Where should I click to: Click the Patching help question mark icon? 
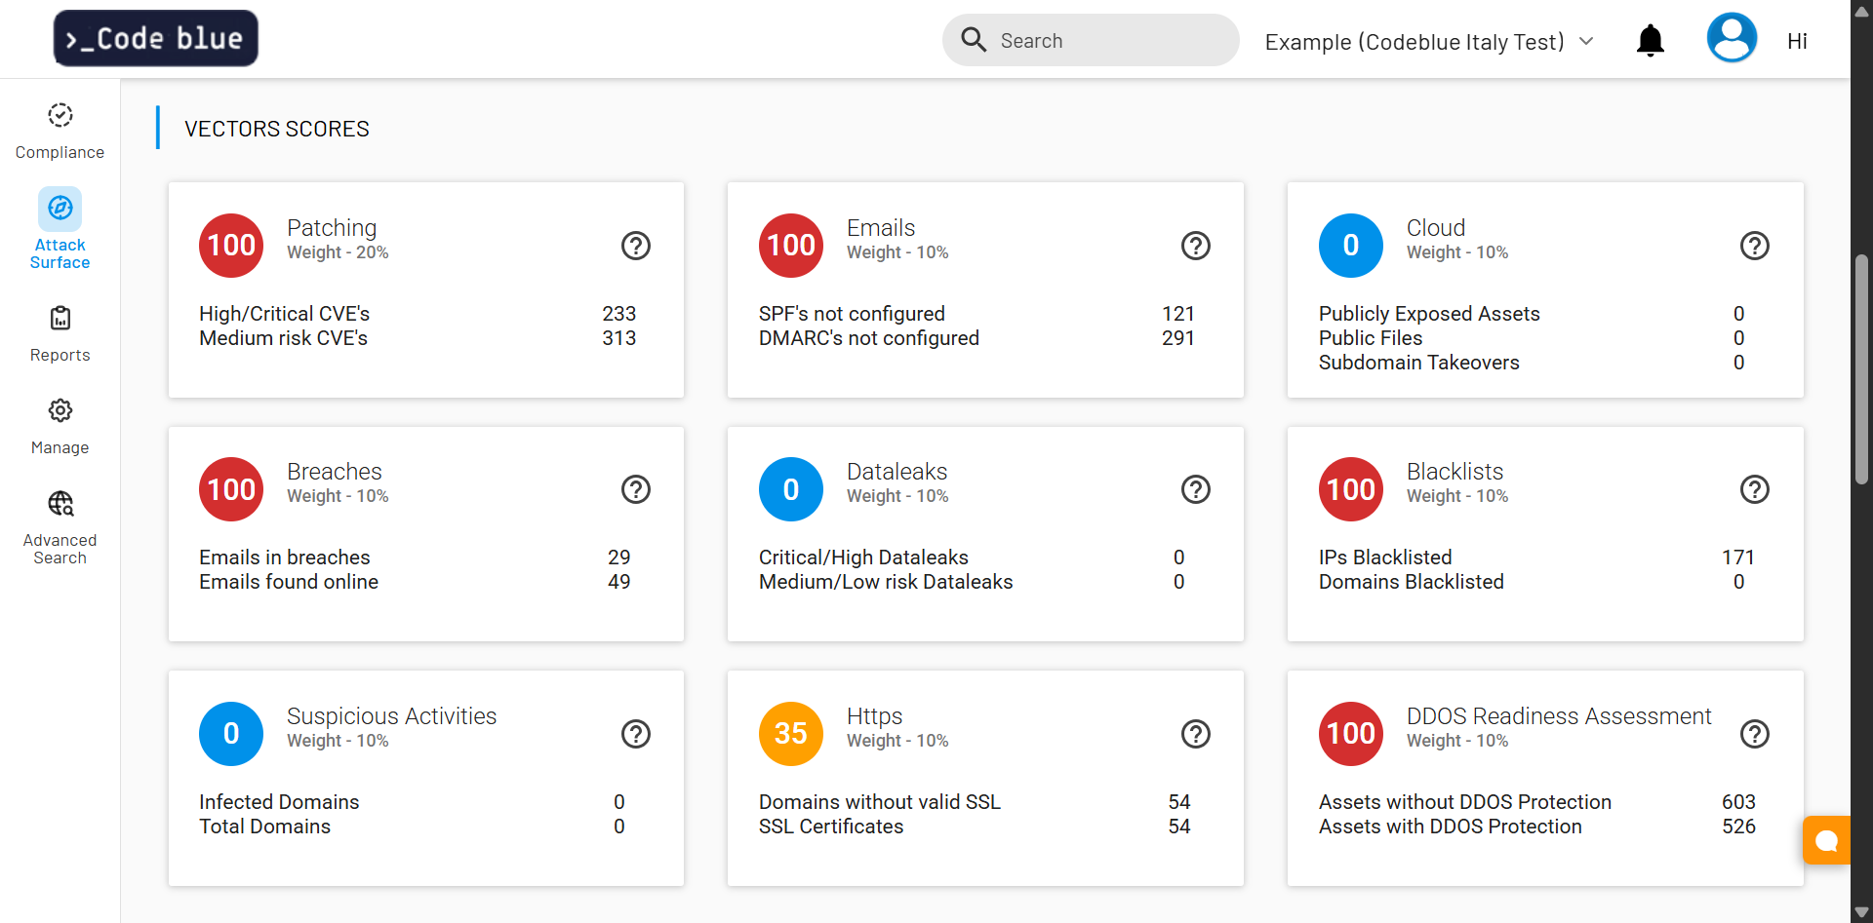pyautogui.click(x=636, y=246)
